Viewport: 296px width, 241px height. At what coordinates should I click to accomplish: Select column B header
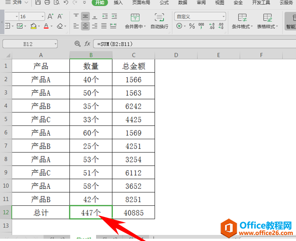coord(91,55)
